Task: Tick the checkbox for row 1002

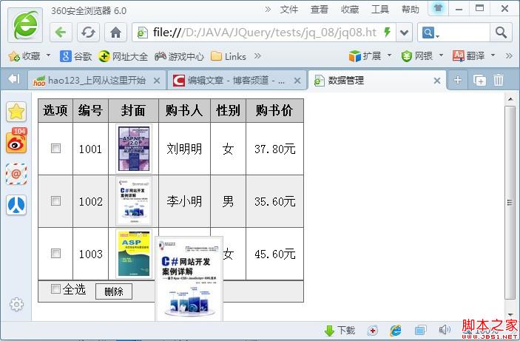Action: pyautogui.click(x=55, y=201)
